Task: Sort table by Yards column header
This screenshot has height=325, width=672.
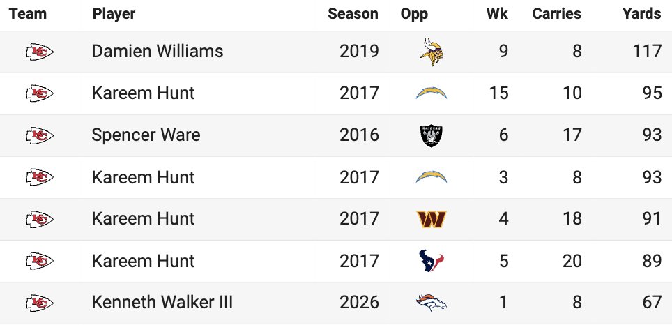Action: 641,14
